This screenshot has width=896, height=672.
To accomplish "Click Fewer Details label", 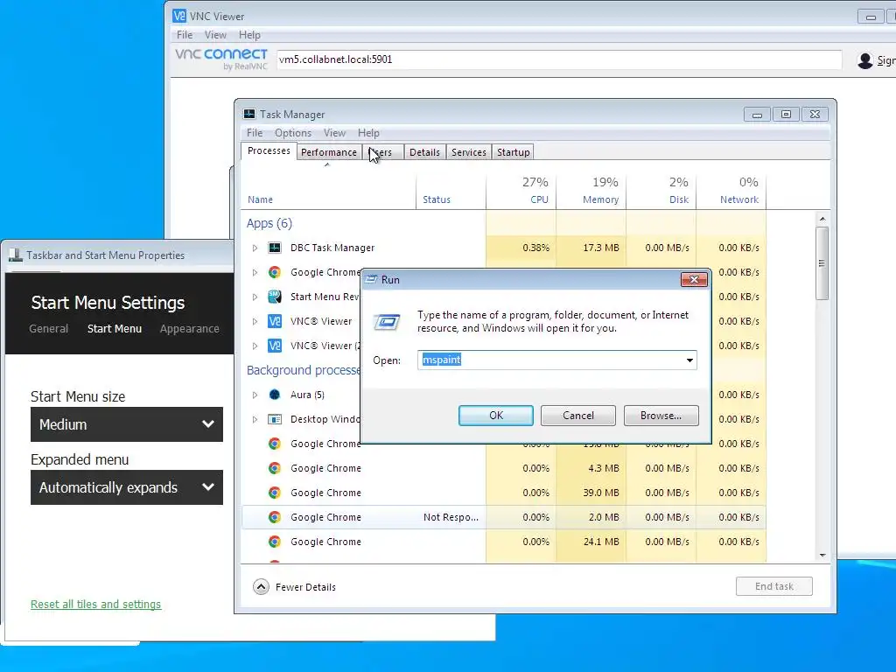I will coord(305,587).
